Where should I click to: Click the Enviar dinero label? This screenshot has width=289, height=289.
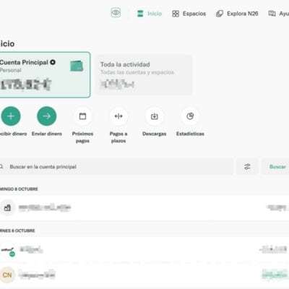(x=47, y=134)
